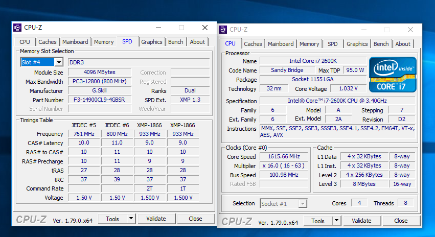This screenshot has height=237, width=435.
Task: Click JEDEC #6 frequency 800 MHz cell
Action: point(117,134)
